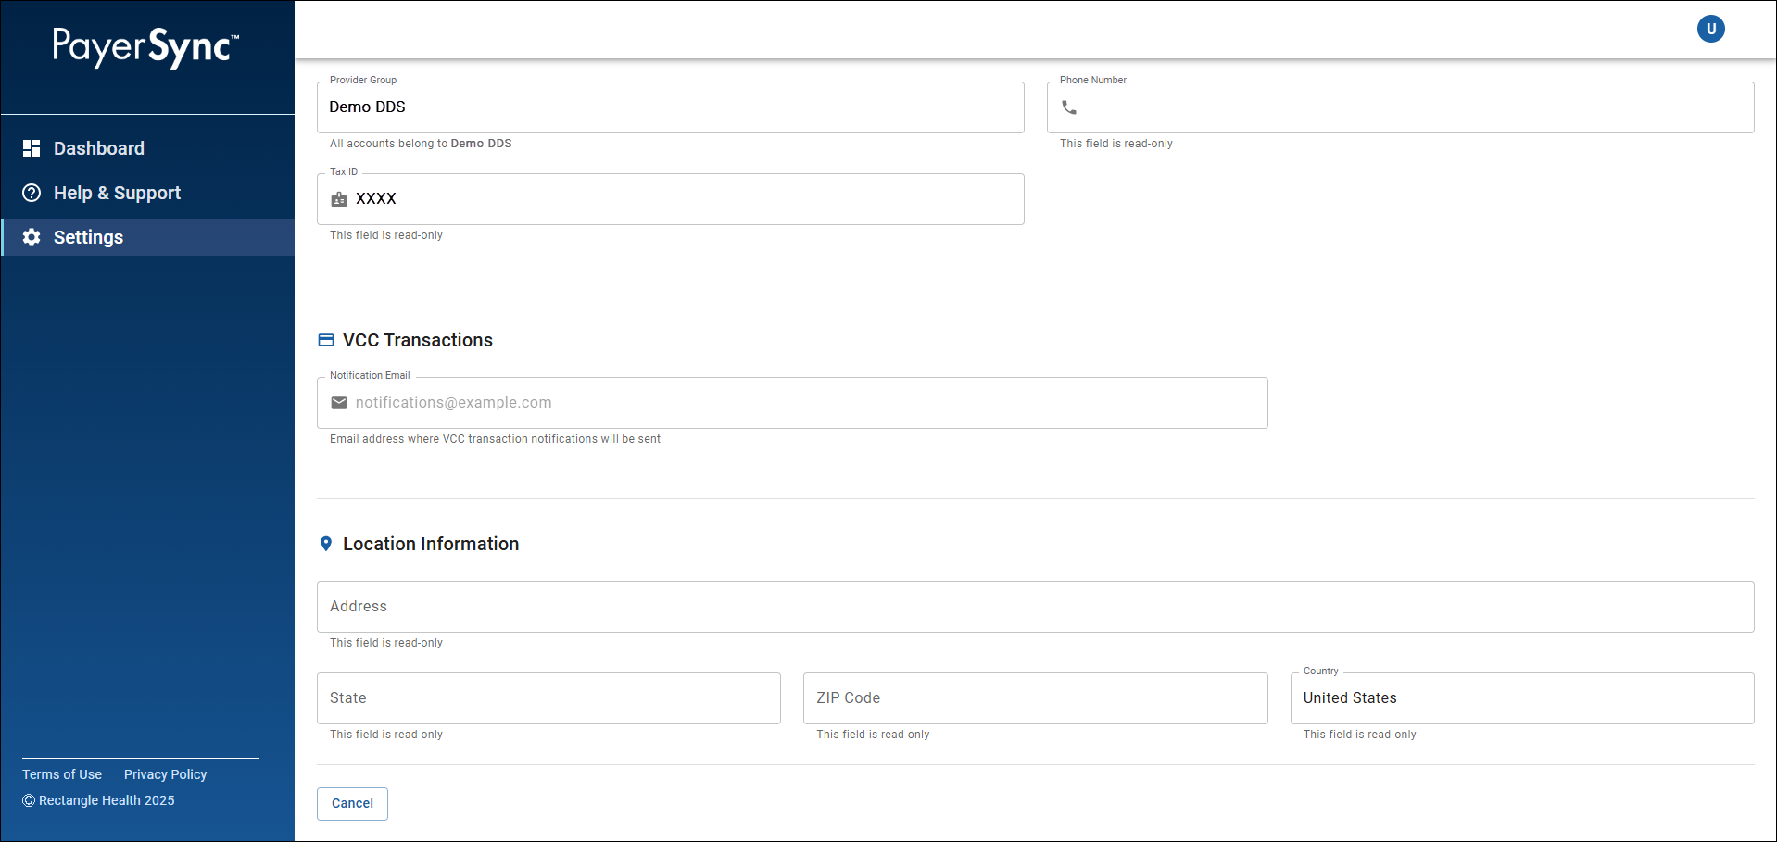Viewport: 1777px width, 842px height.
Task: Click the Dashboard grid icon
Action: click(32, 148)
